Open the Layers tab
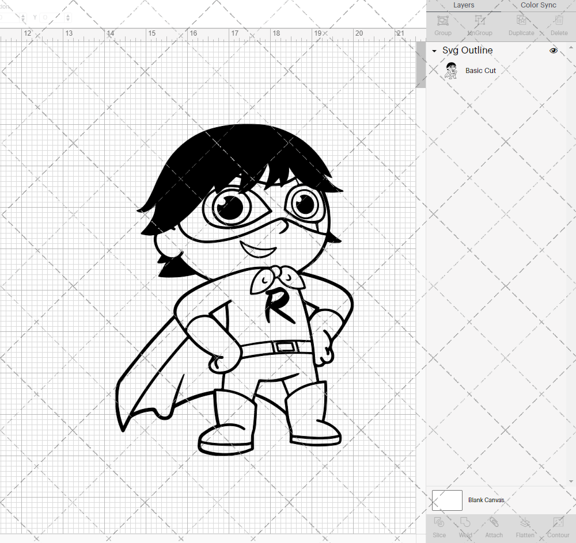 (x=463, y=5)
